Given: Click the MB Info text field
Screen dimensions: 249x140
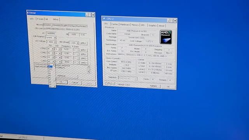Looking at the screenshot, I should [65, 26].
